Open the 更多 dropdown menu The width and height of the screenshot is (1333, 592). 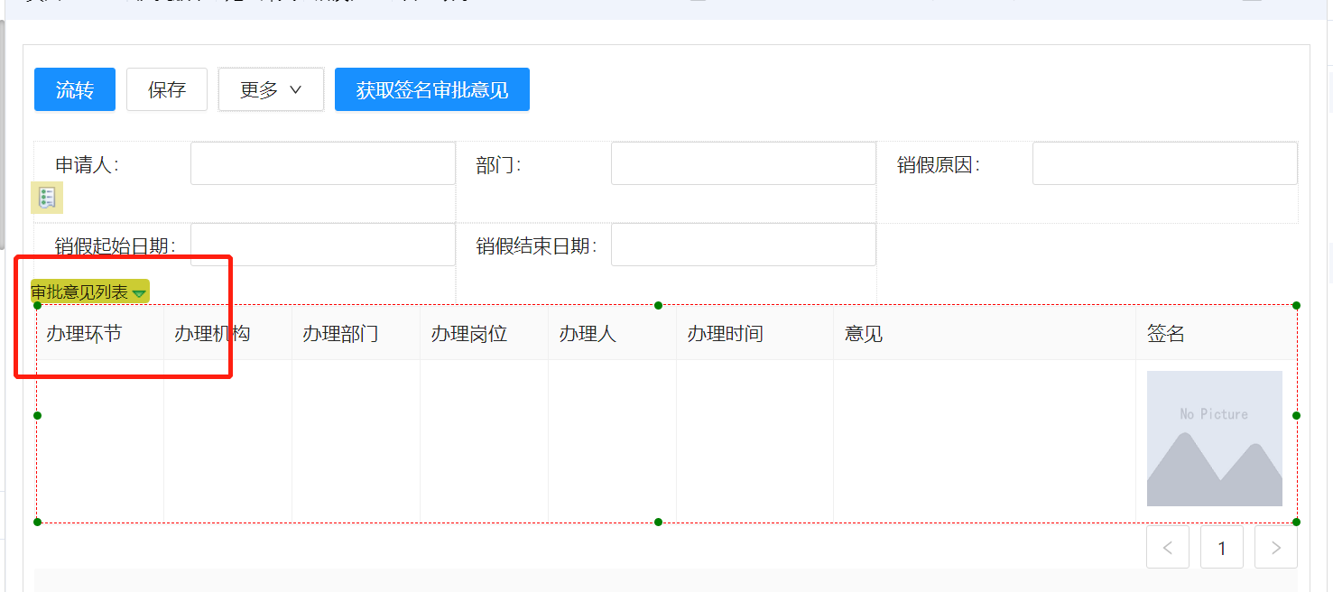(x=271, y=89)
